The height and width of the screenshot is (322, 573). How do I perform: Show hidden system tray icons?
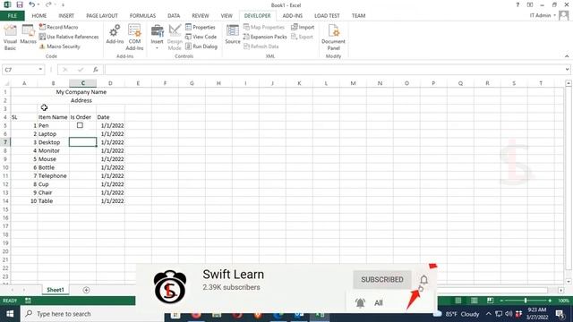pyautogui.click(x=489, y=314)
